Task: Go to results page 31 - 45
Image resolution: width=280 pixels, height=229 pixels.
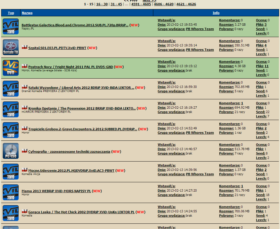Action: pyautogui.click(x=116, y=4)
